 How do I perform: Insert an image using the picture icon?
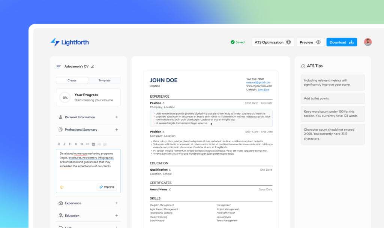pos(93,144)
